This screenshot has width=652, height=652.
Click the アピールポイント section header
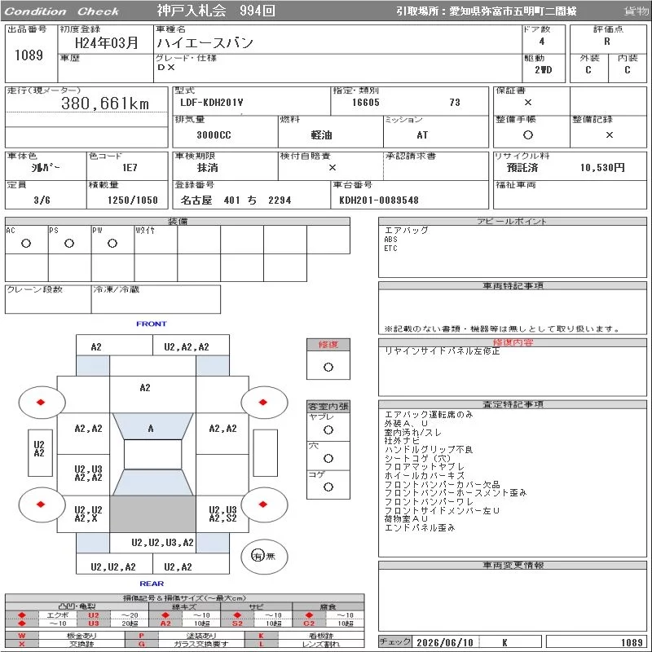(x=513, y=221)
